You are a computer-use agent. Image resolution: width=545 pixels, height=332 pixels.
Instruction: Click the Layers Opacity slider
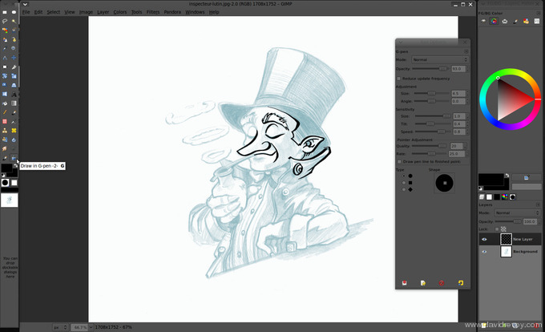point(508,221)
